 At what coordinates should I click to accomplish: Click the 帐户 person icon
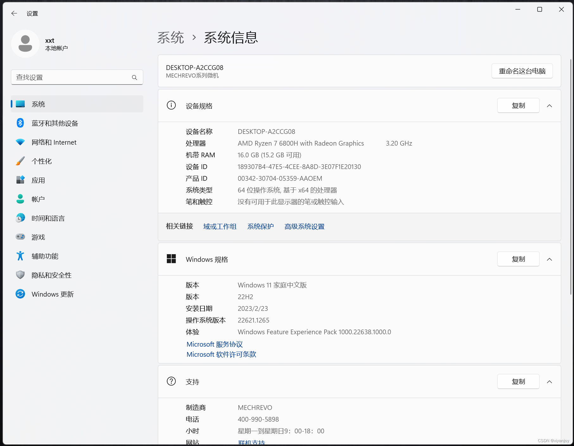coord(20,199)
